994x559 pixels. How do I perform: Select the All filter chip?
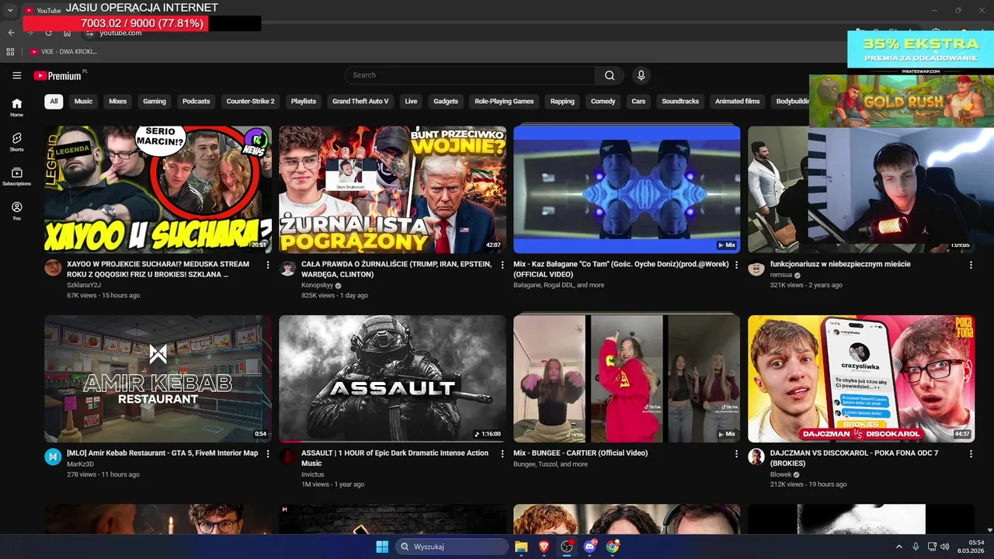pos(54,101)
